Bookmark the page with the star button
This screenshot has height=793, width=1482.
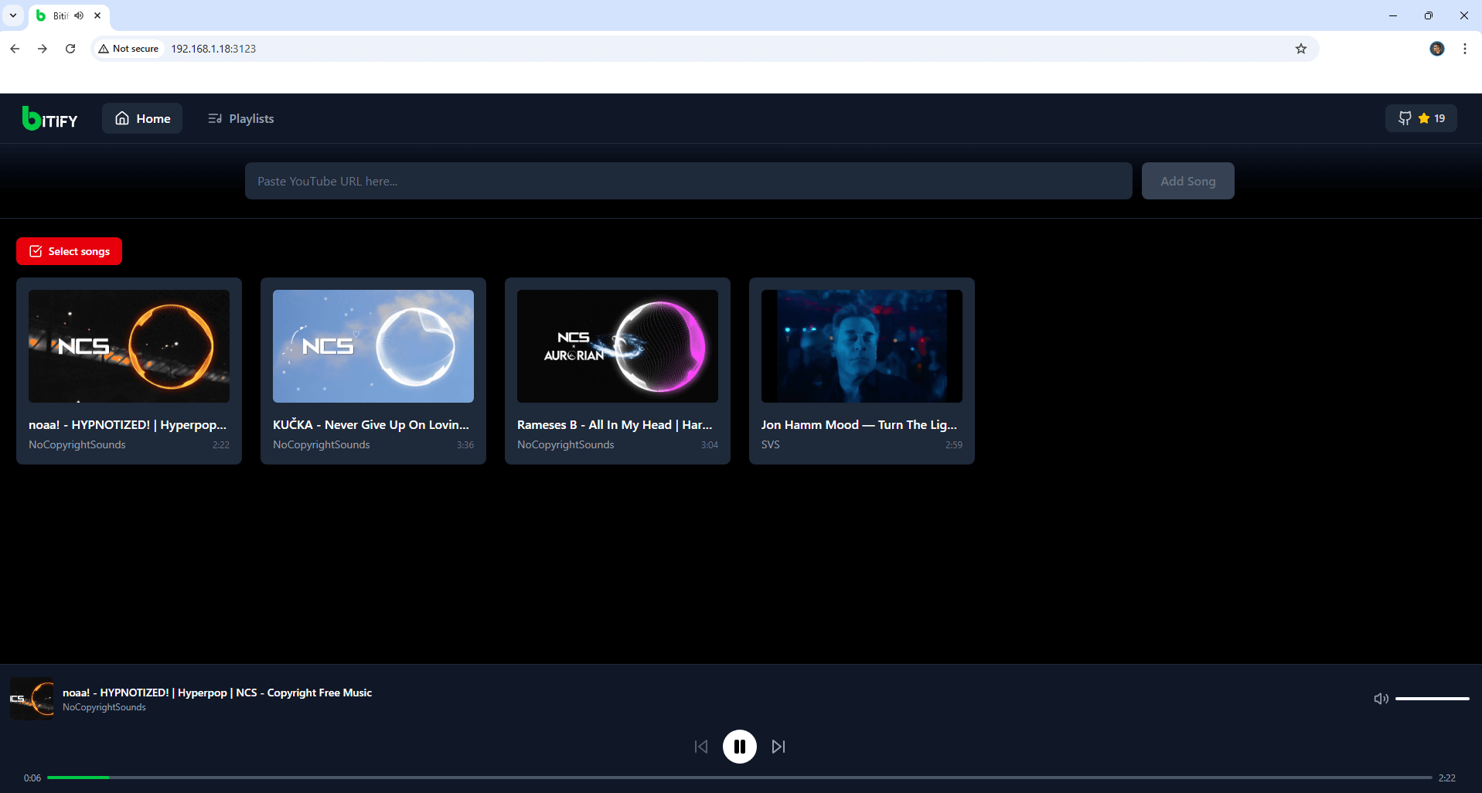click(x=1300, y=48)
